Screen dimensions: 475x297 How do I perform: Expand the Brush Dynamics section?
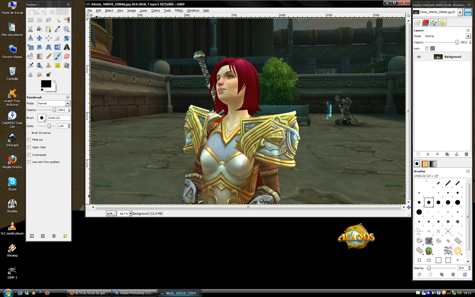[29, 133]
